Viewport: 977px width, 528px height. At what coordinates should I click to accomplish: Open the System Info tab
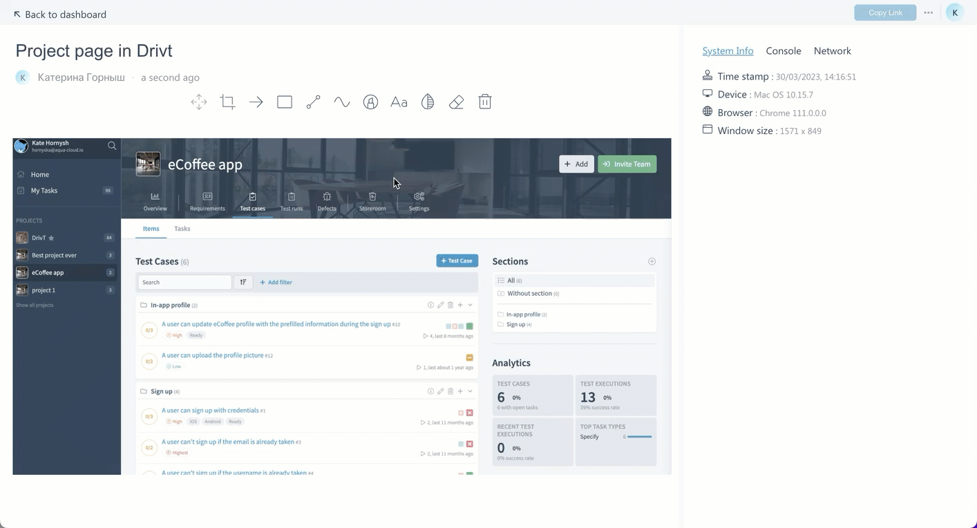[728, 51]
